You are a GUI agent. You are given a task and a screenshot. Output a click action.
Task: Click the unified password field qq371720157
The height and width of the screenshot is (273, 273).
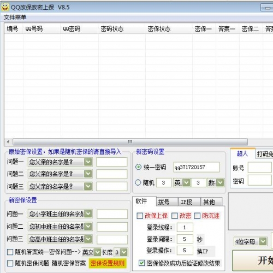(197, 167)
